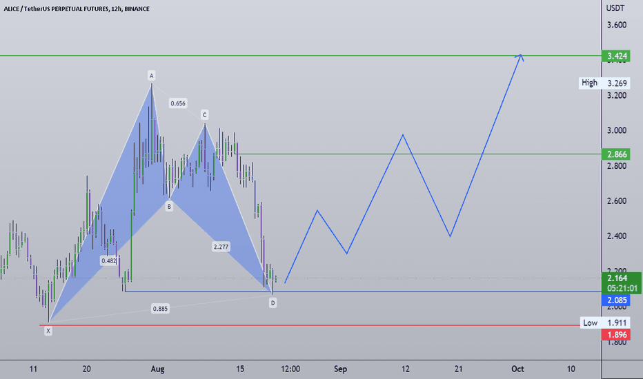The image size is (643, 379).
Task: Click the 2.600 price axis tick
Action: point(617,201)
